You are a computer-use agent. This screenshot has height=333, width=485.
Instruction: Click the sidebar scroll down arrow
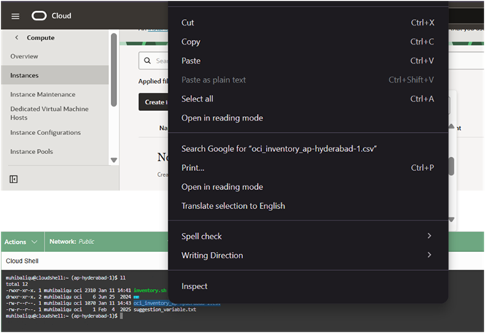pos(113,160)
